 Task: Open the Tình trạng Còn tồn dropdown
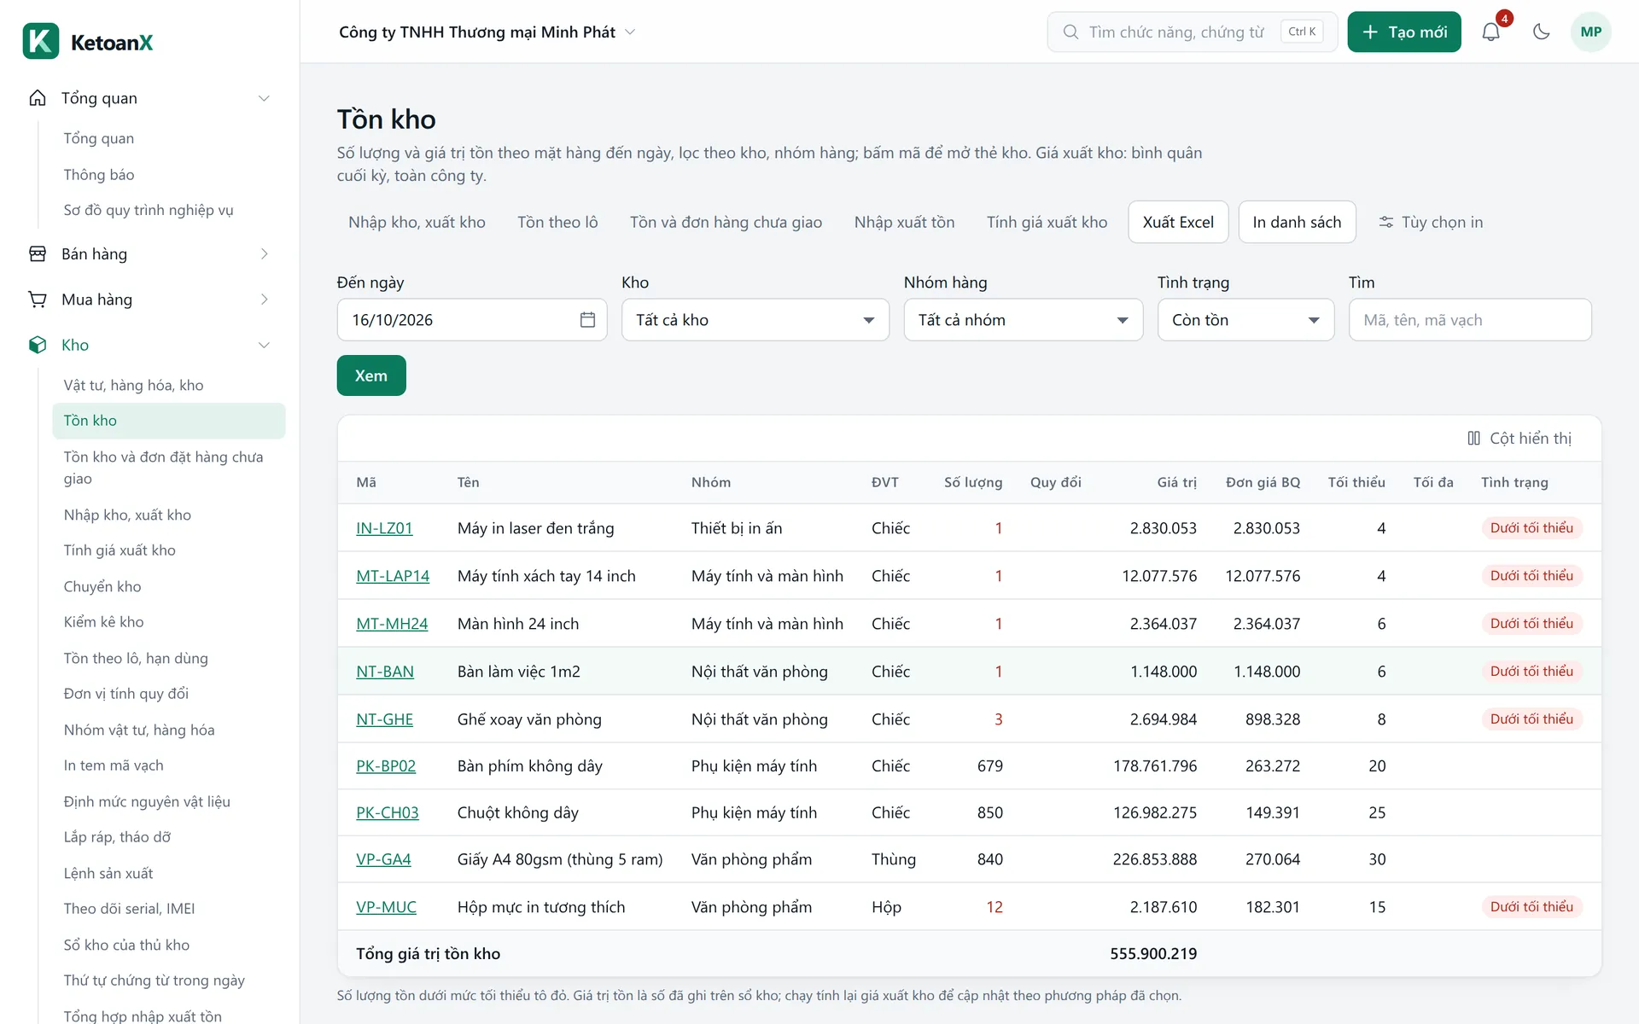[1245, 320]
